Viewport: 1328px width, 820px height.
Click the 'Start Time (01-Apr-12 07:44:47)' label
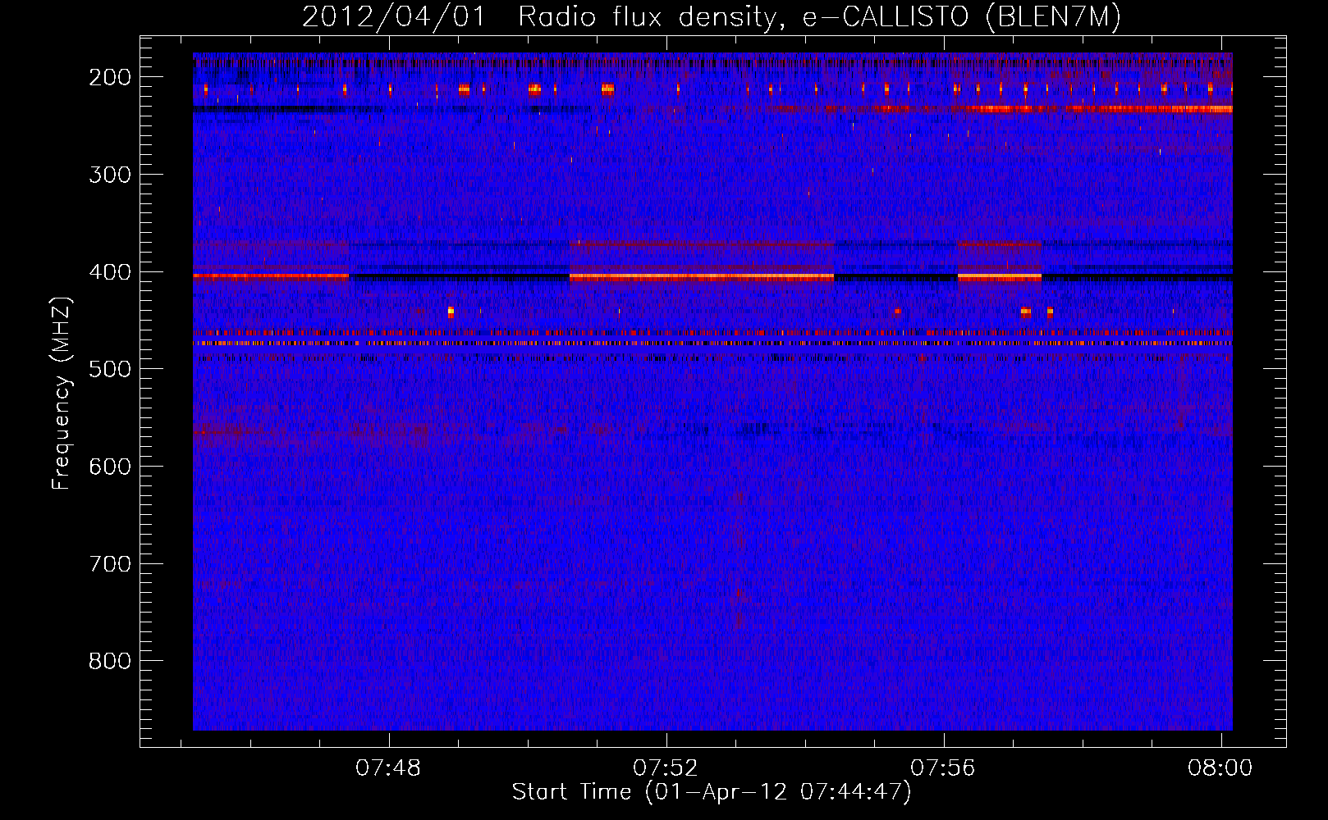point(712,792)
